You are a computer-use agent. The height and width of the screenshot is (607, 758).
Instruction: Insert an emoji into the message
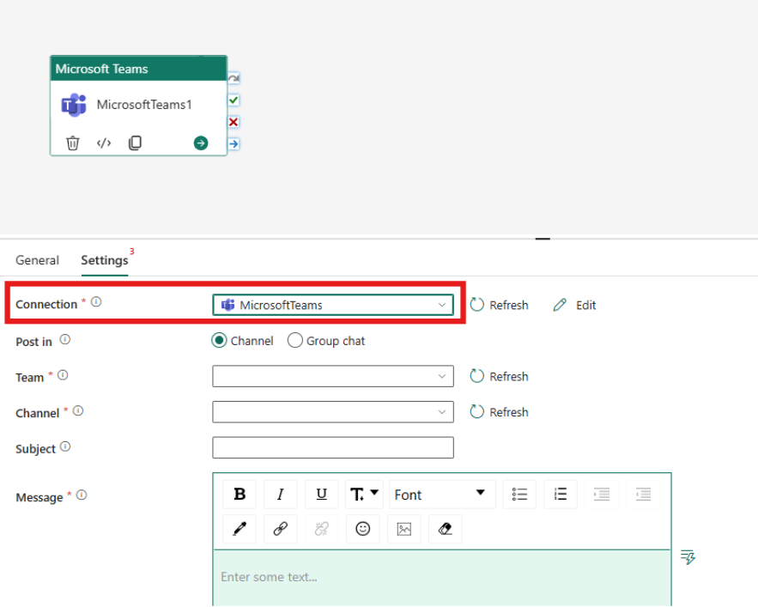[x=362, y=528]
